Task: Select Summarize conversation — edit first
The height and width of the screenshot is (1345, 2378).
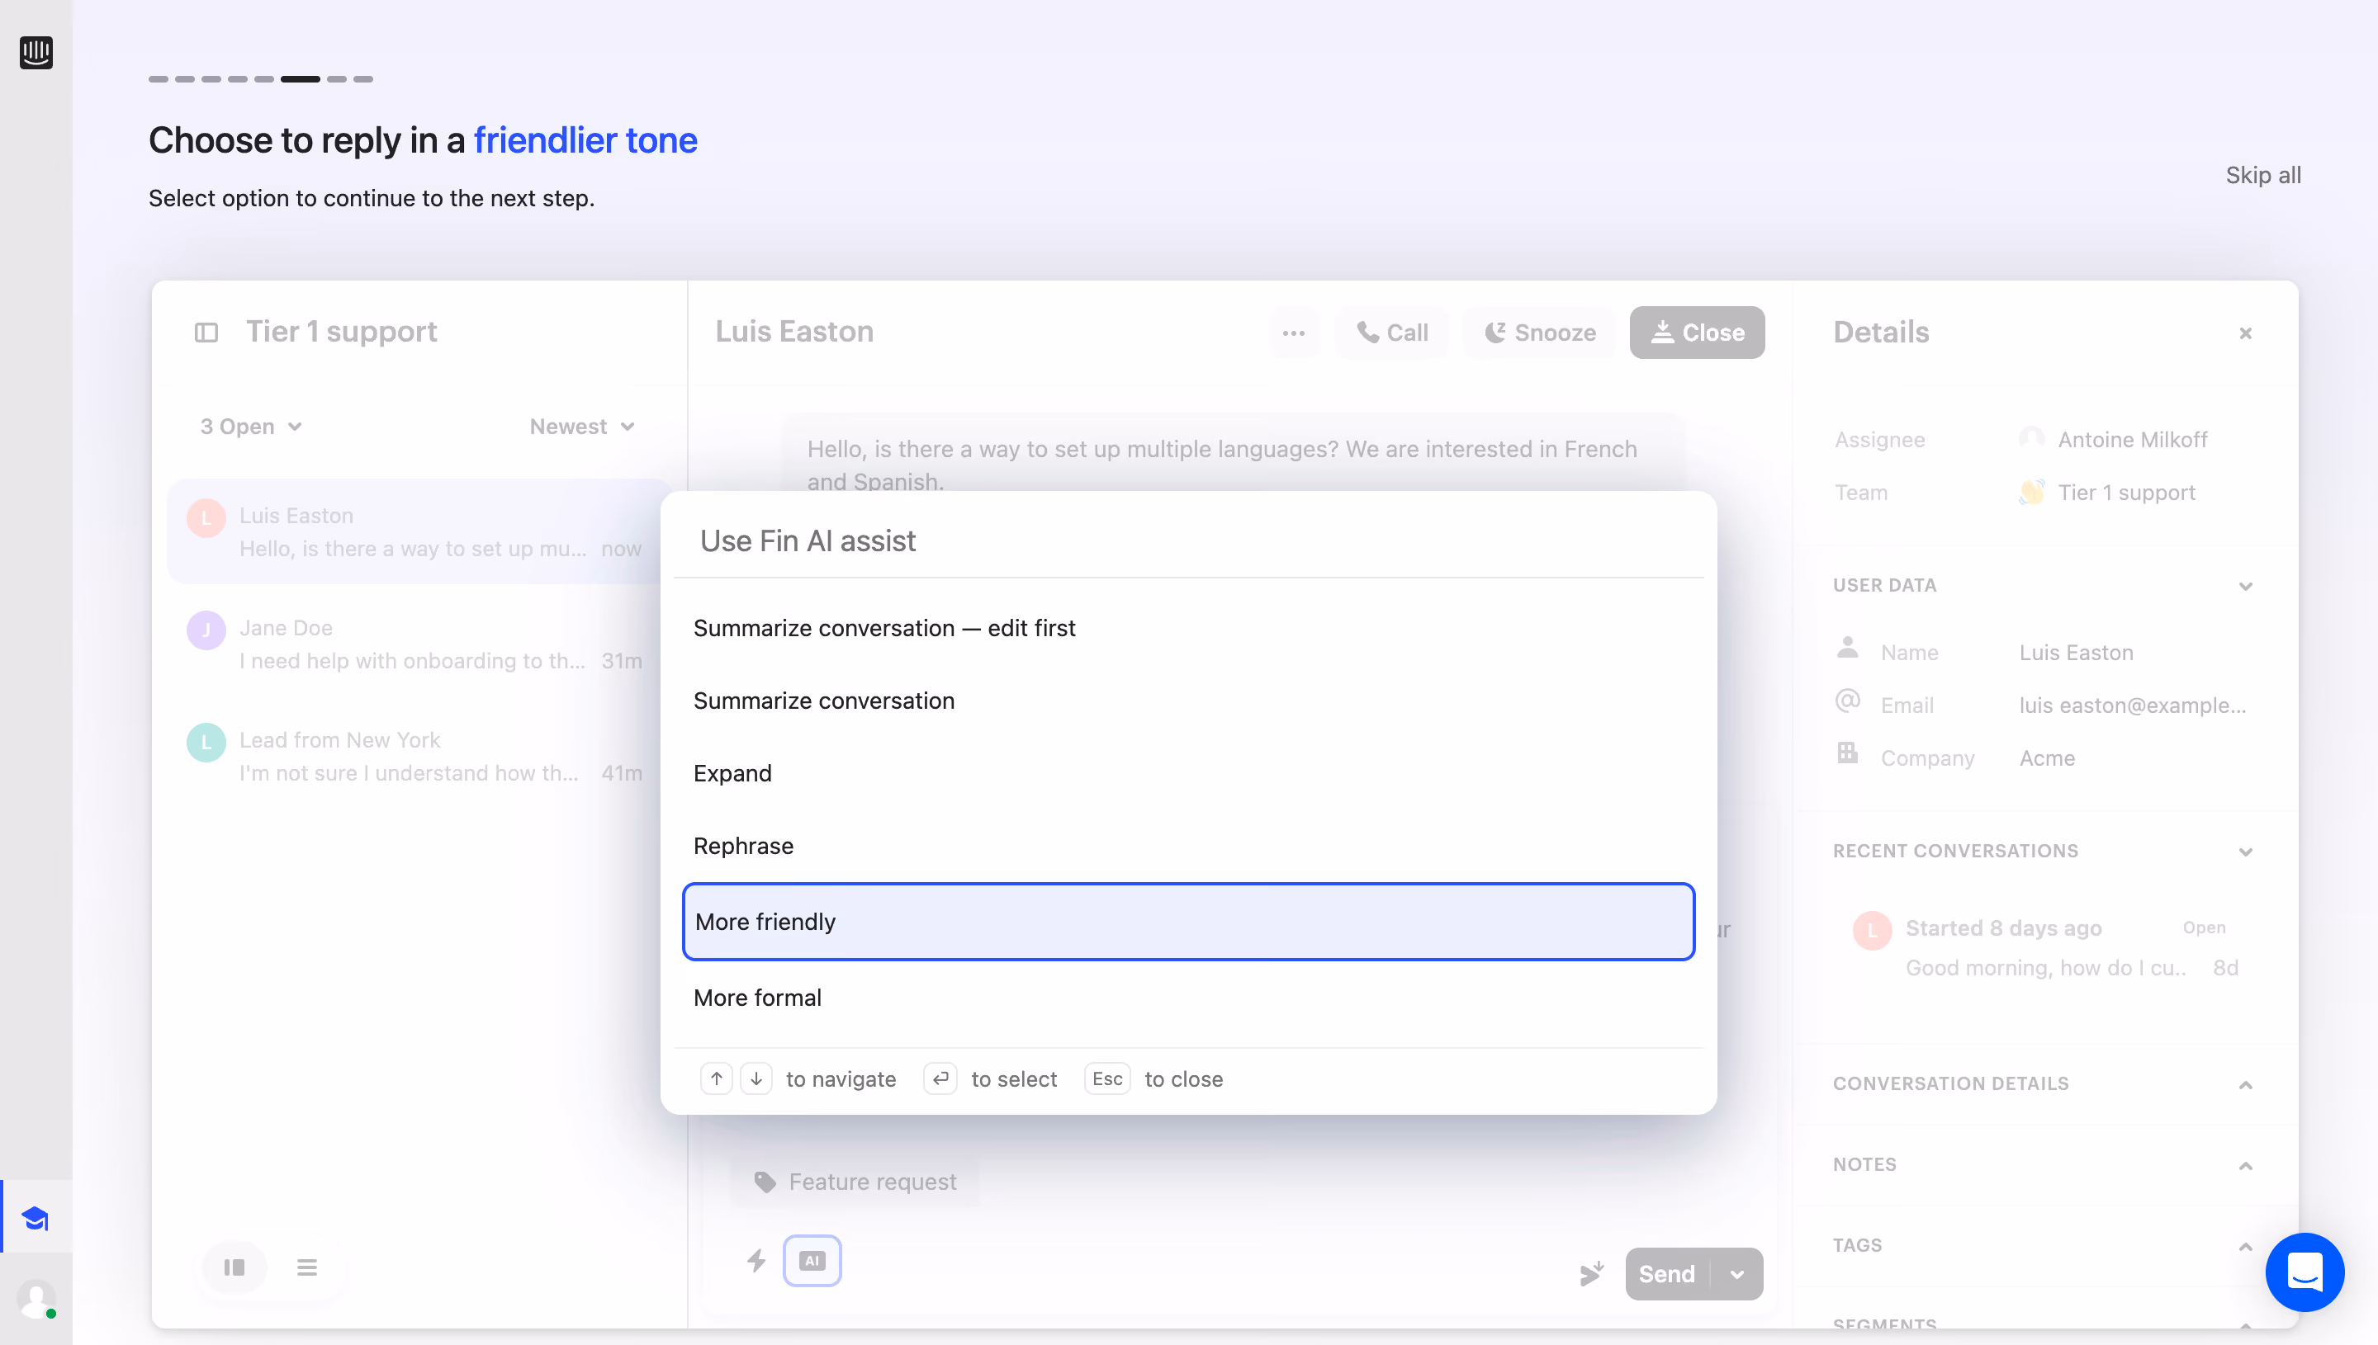Action: click(1188, 628)
